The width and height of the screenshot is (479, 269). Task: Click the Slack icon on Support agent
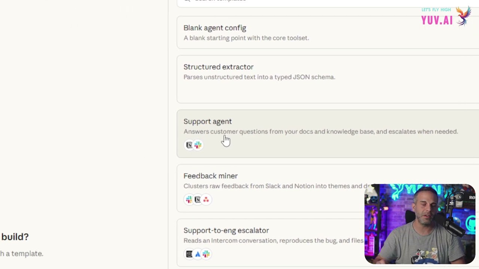(198, 145)
